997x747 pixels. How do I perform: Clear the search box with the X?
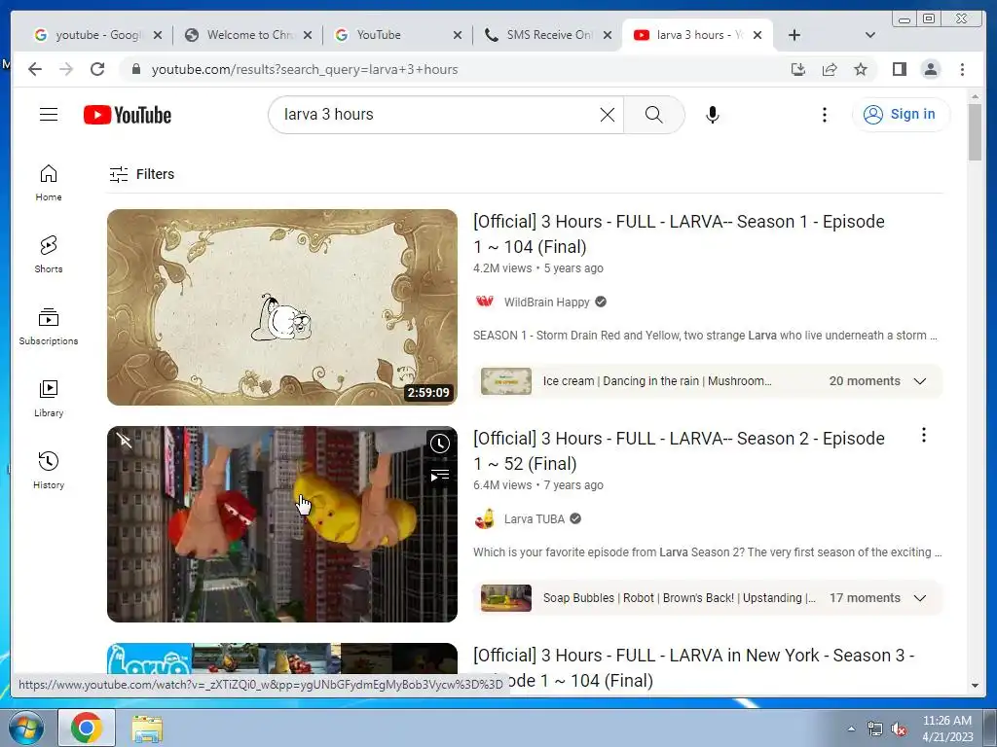(x=608, y=115)
